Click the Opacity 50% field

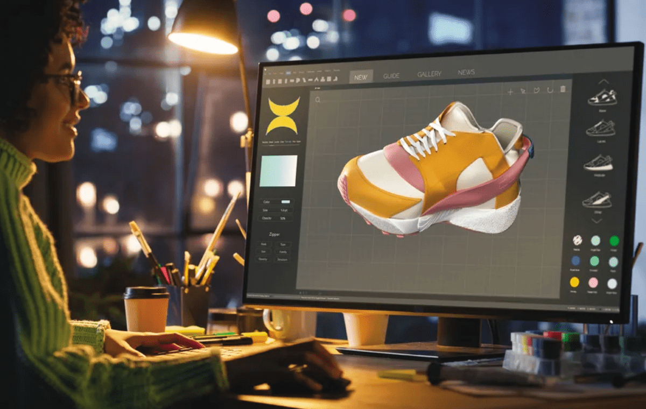click(276, 218)
